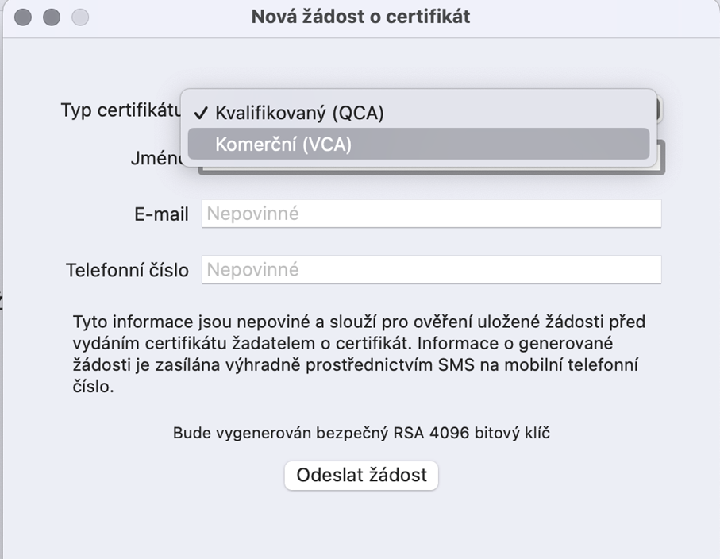This screenshot has width=720, height=559.
Task: Click the Nepovinné placeholder in E-mail
Action: 253,214
